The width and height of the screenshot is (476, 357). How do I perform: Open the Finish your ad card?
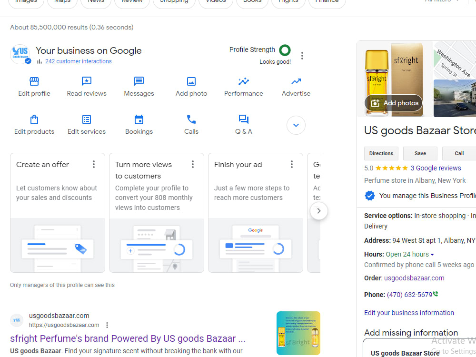click(x=256, y=213)
